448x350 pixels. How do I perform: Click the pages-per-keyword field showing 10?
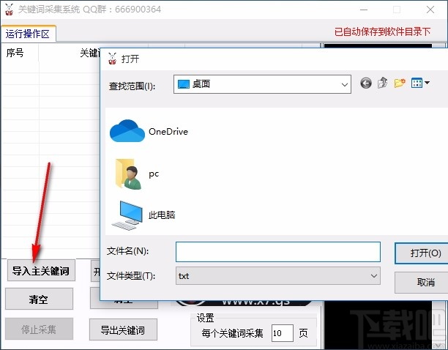282,333
